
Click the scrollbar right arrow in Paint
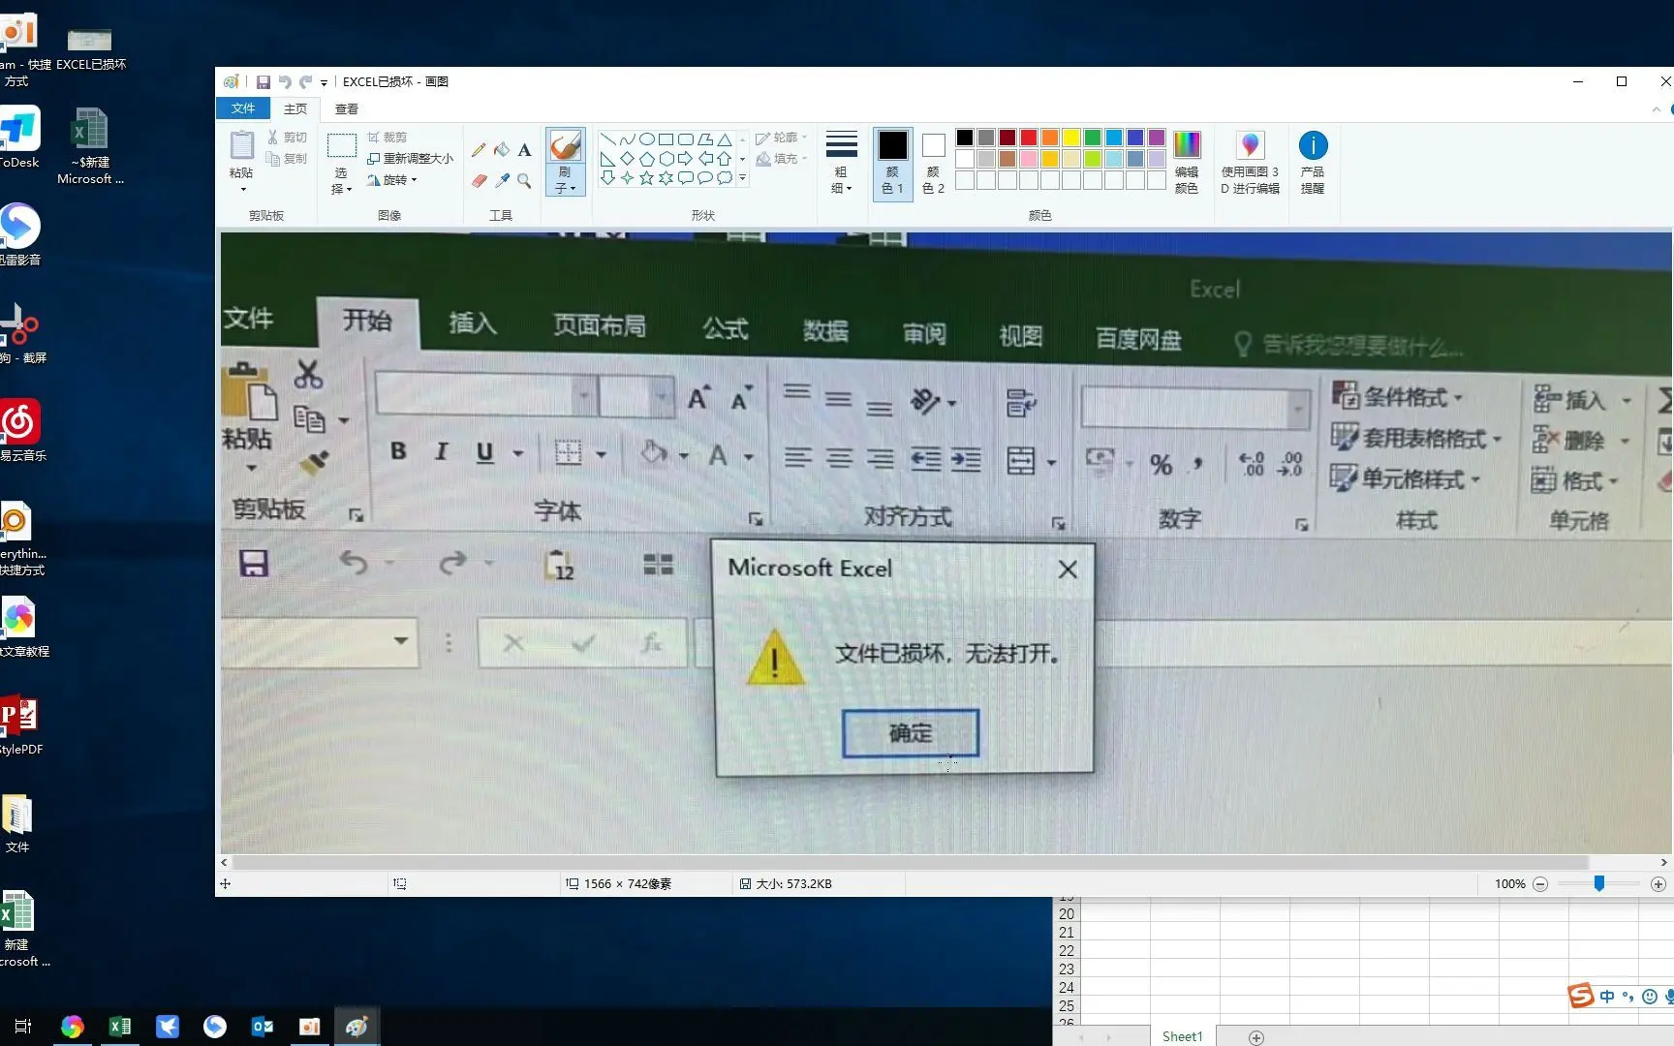click(1664, 862)
